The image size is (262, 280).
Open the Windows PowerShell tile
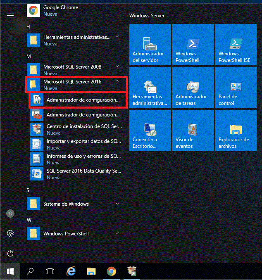193,45
